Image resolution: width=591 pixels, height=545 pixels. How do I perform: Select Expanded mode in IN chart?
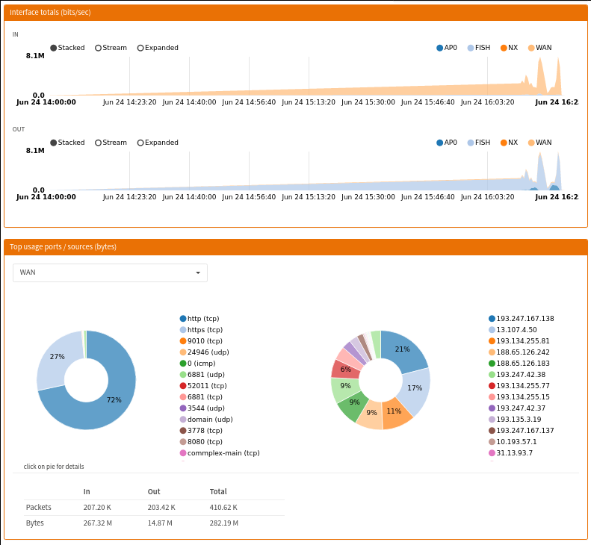158,48
